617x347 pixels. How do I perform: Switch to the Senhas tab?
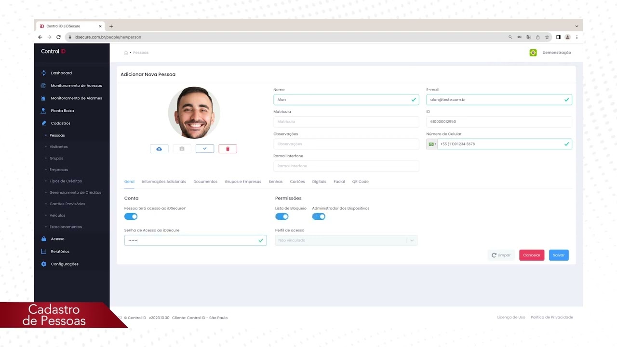(x=276, y=182)
